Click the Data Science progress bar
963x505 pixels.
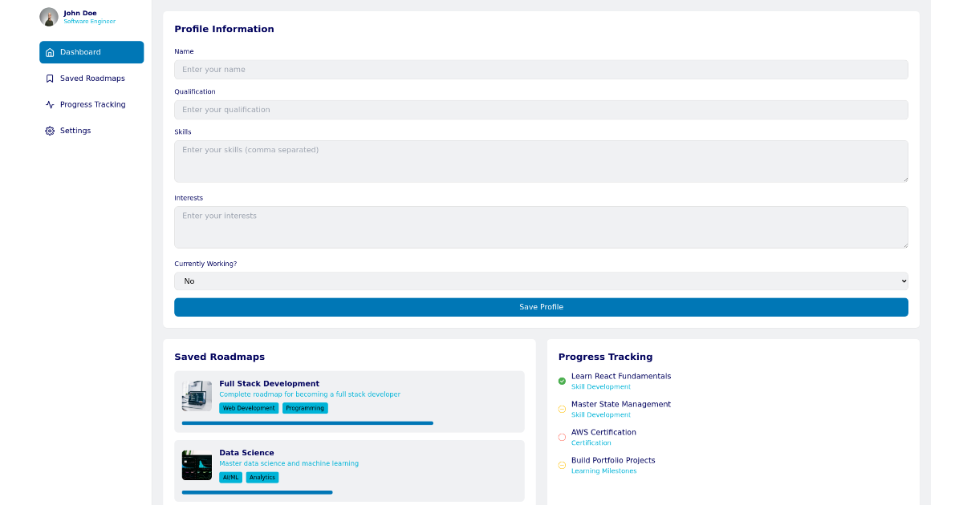[x=257, y=492]
